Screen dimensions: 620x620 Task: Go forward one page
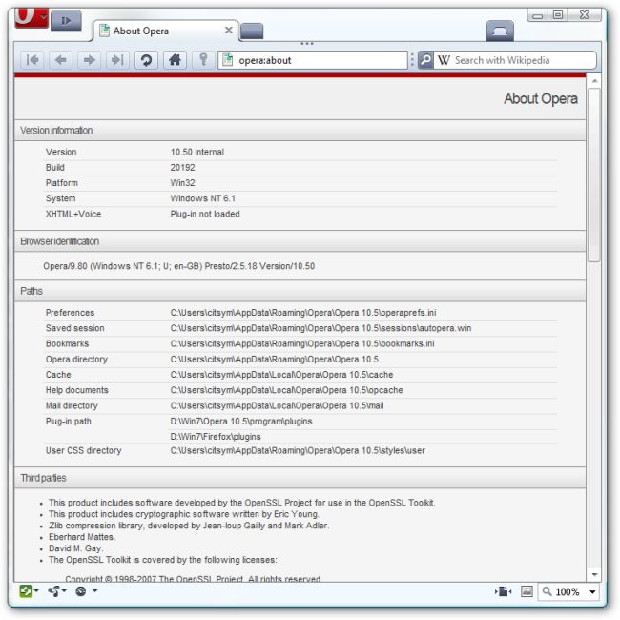90,60
